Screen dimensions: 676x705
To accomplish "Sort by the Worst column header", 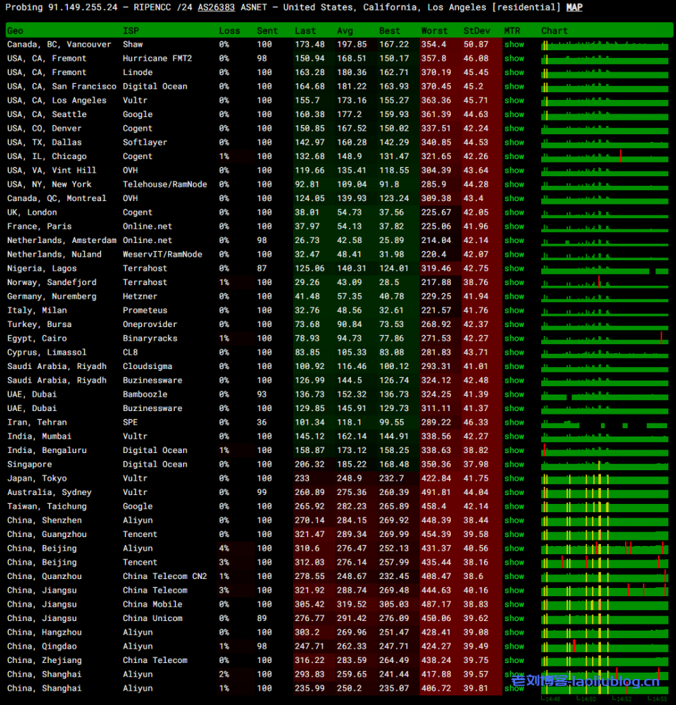I will [434, 31].
